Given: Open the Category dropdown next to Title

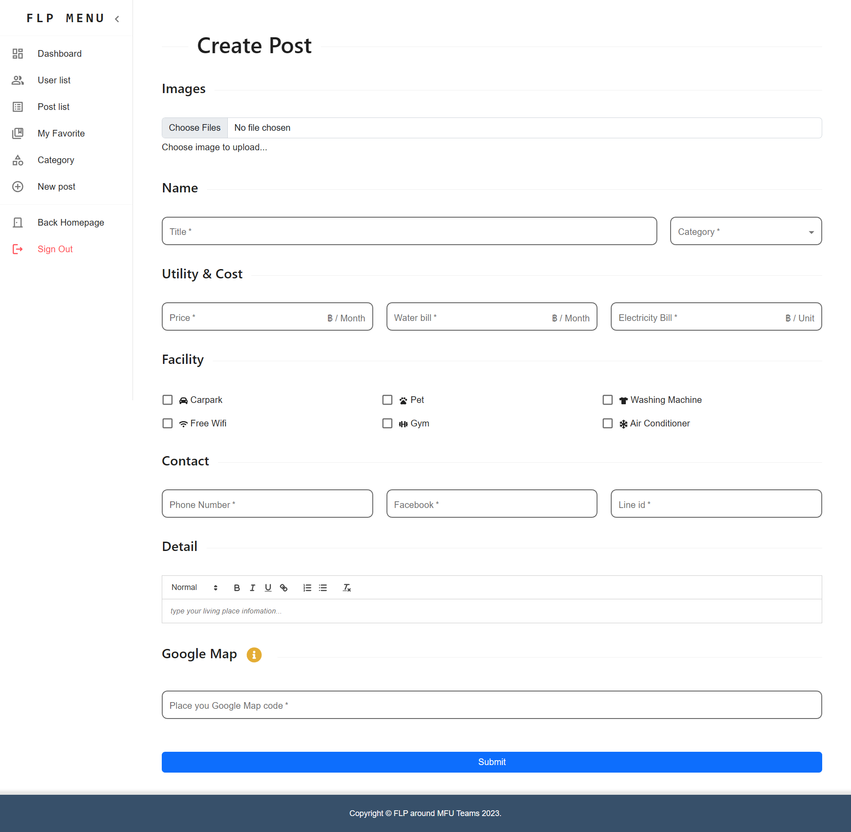Looking at the screenshot, I should [745, 231].
